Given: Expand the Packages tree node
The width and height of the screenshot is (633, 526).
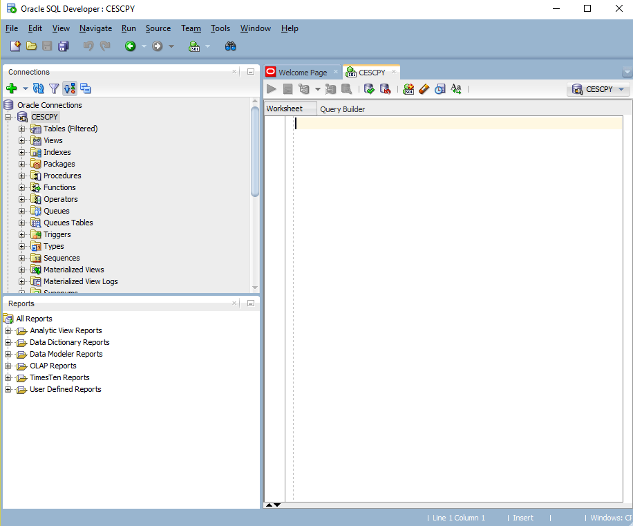Looking at the screenshot, I should pos(22,164).
